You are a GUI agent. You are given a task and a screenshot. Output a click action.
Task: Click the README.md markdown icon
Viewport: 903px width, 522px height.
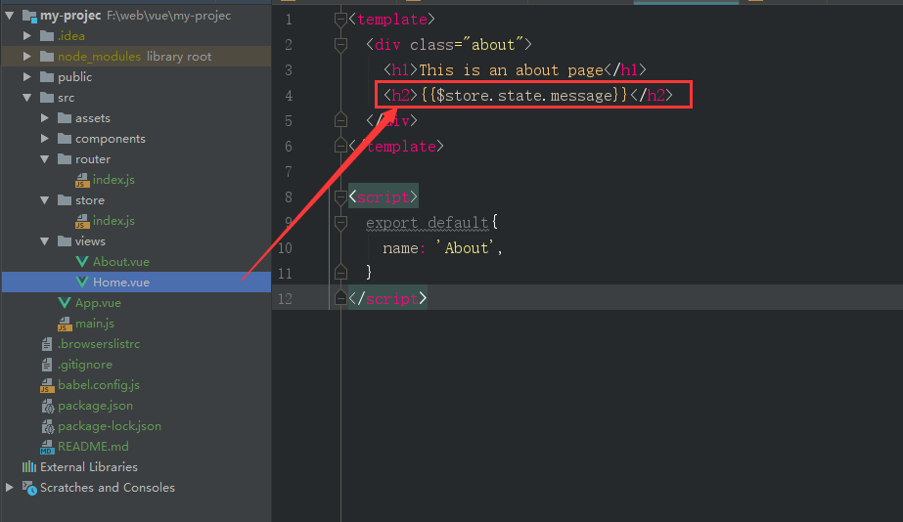[47, 447]
